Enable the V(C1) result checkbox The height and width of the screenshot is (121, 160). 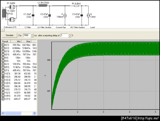click(3, 73)
